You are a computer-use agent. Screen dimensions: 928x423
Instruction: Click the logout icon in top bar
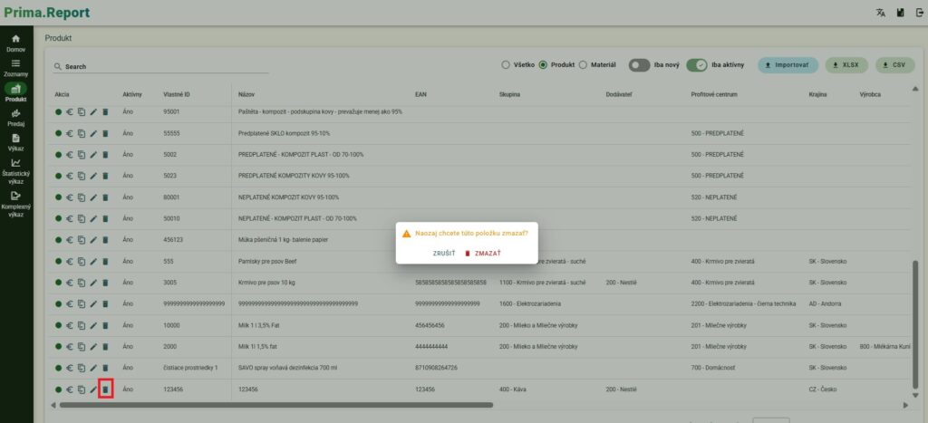(918, 13)
